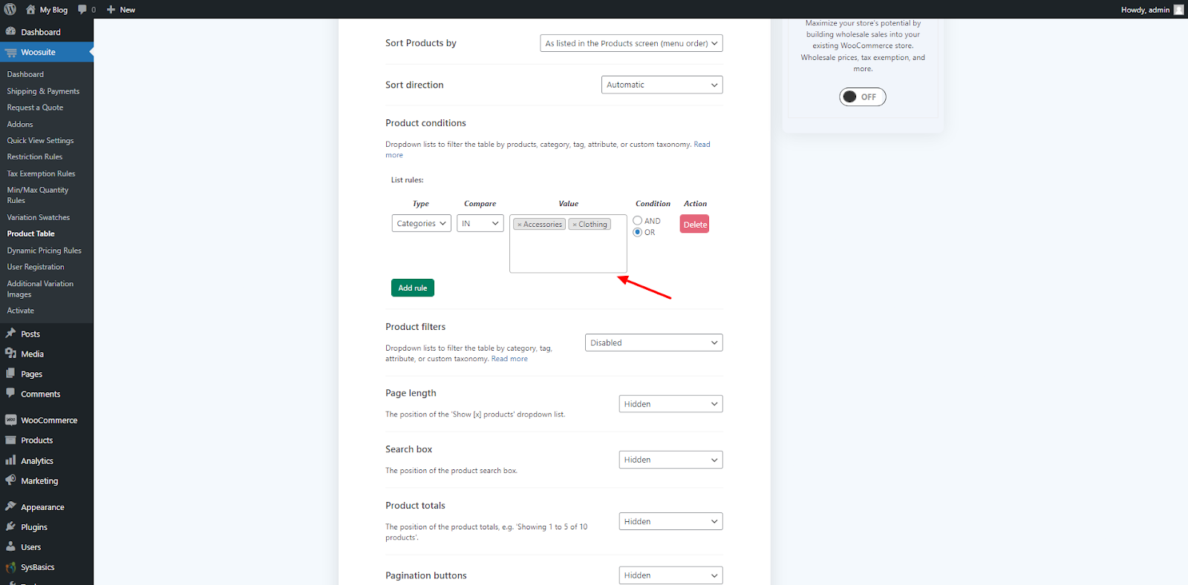Select the OR condition radio button

point(637,232)
